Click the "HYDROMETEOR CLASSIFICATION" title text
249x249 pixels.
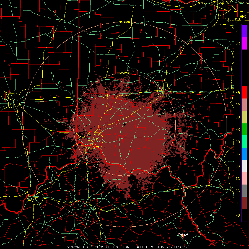(x=97, y=247)
